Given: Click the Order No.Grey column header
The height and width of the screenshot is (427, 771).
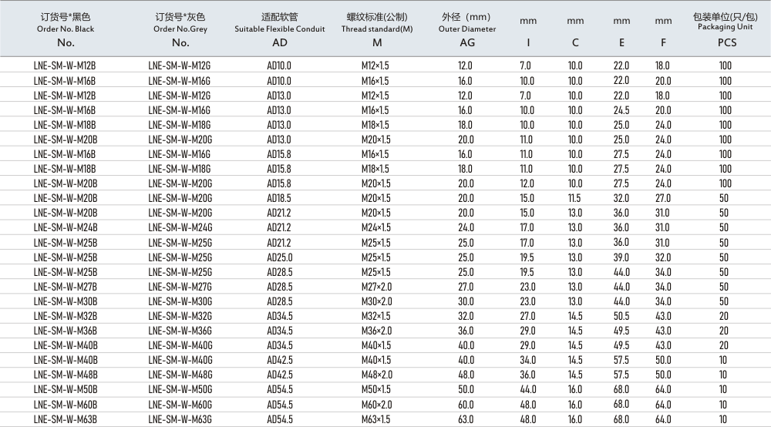Looking at the screenshot, I should click(x=180, y=29).
